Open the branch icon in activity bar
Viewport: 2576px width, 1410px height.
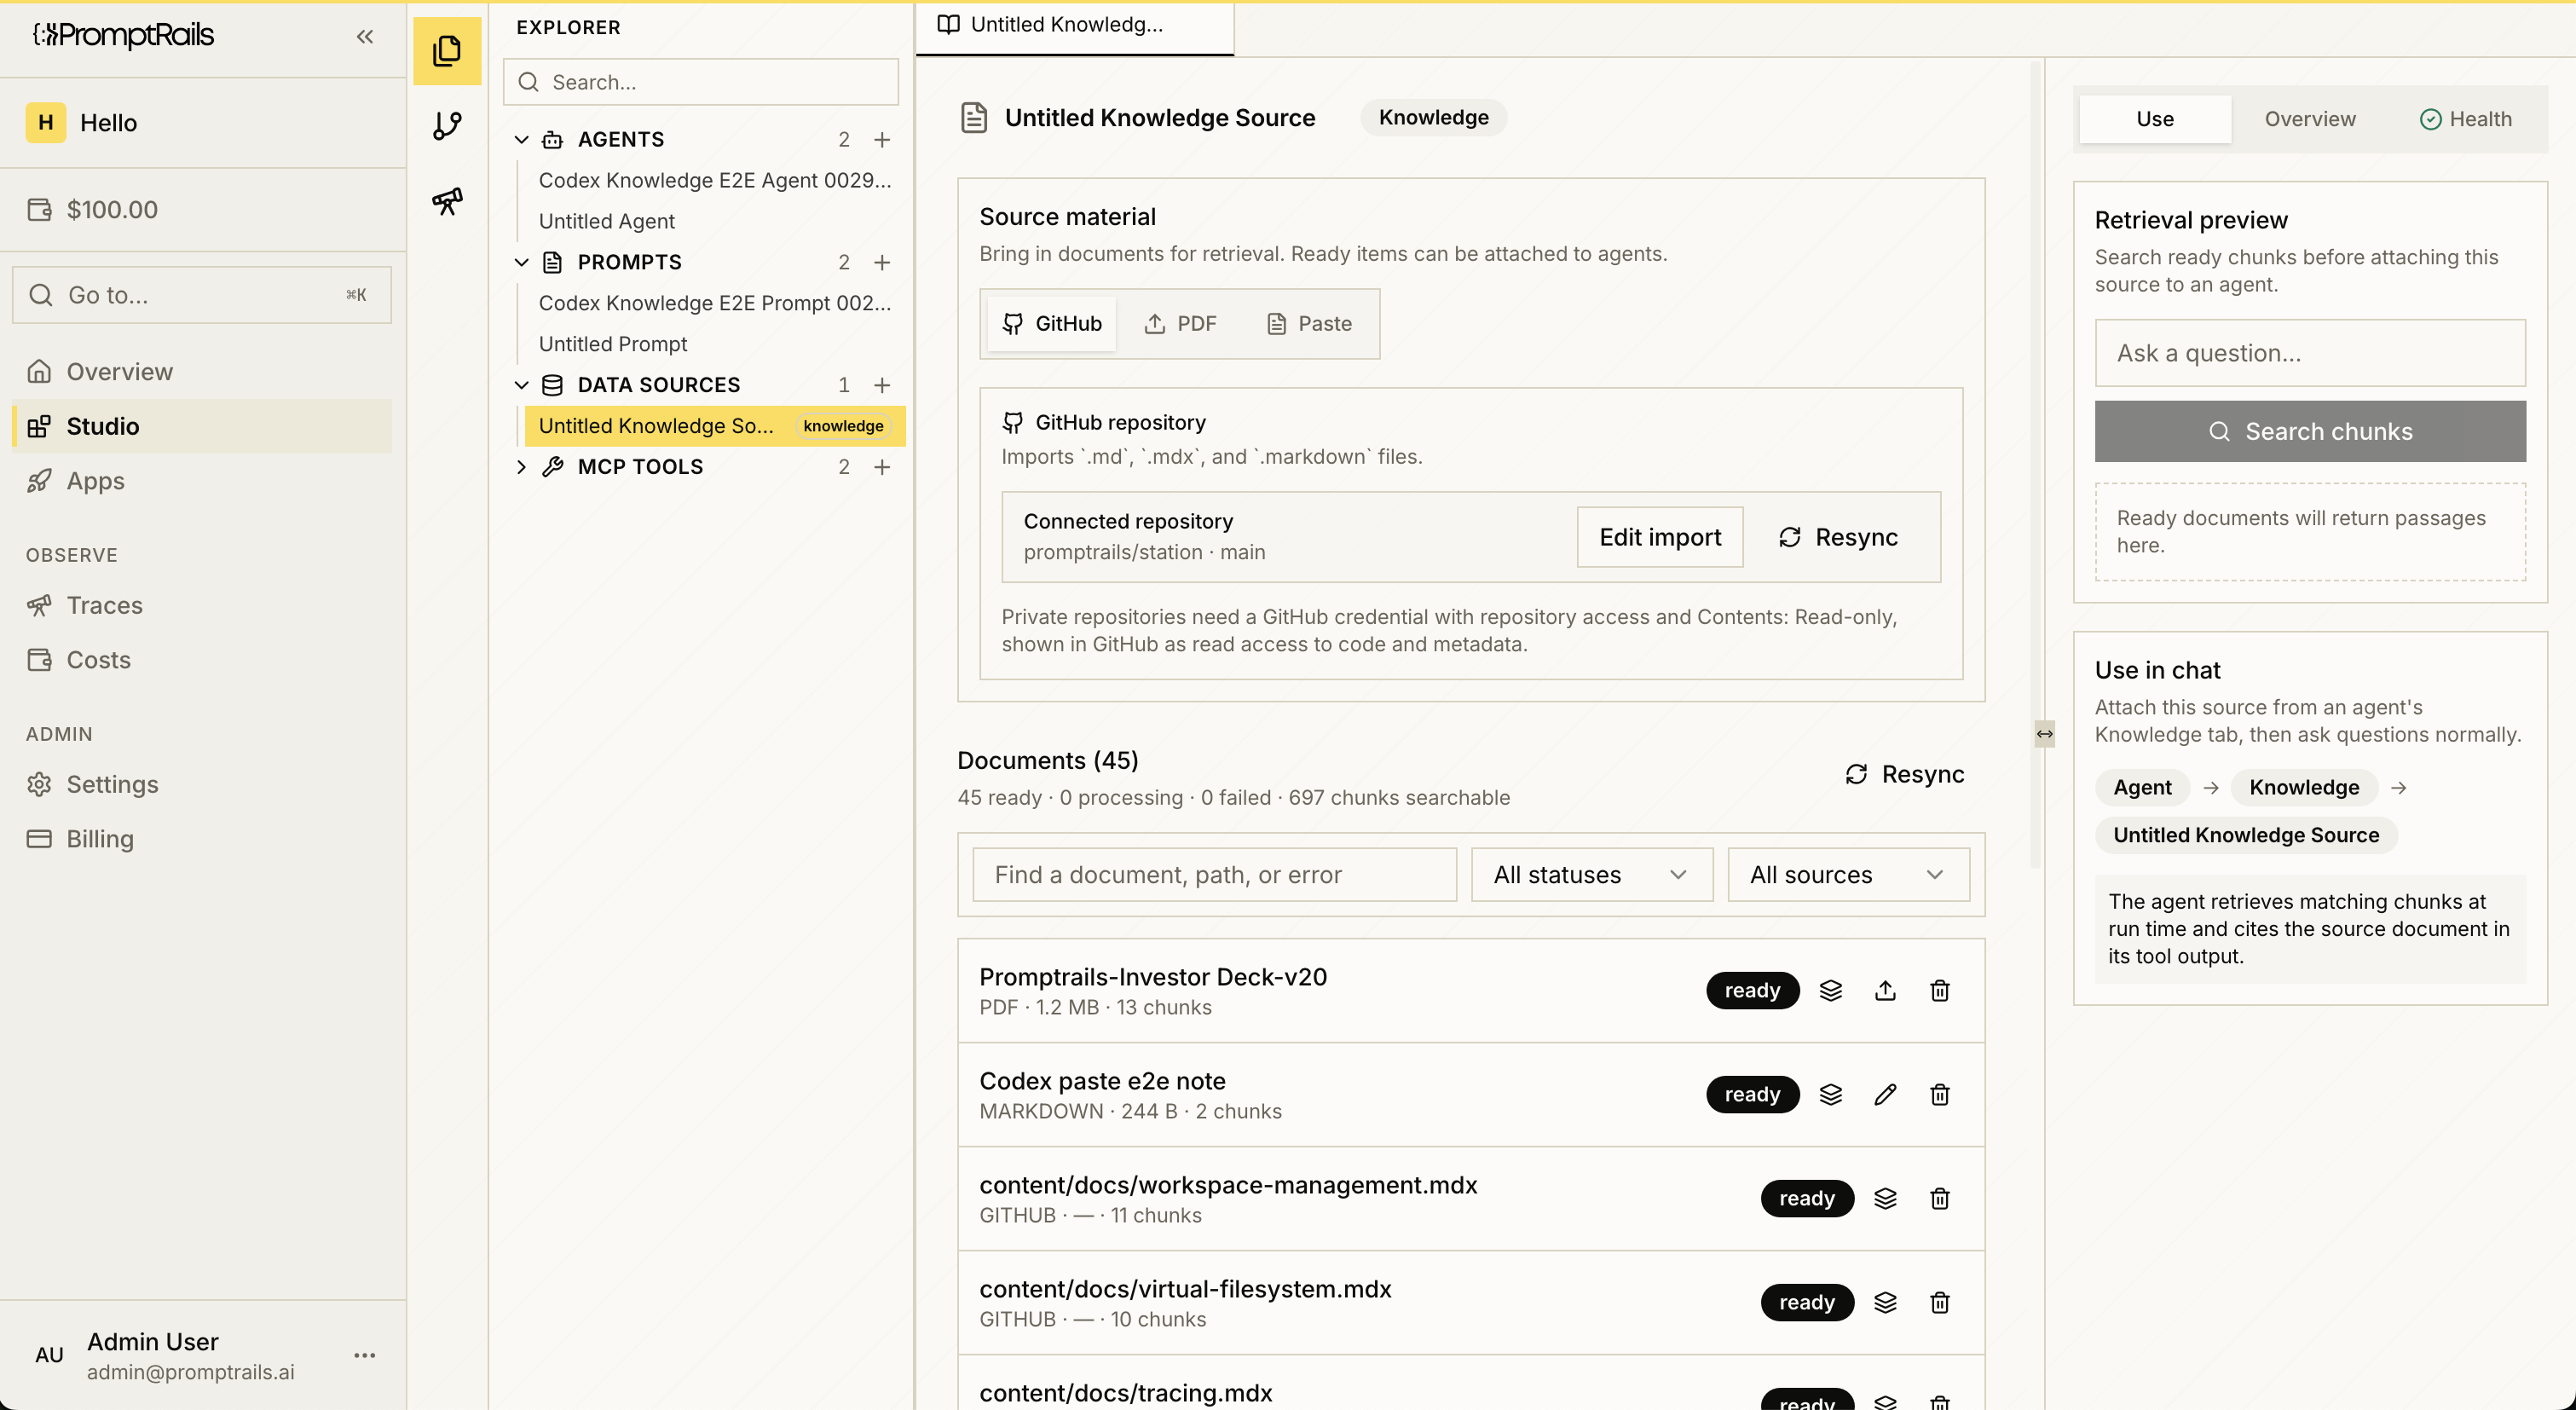pos(447,126)
